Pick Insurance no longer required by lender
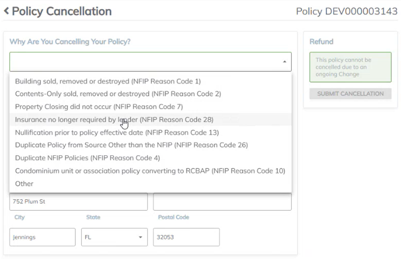The image size is (401, 259). point(114,120)
